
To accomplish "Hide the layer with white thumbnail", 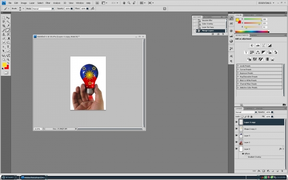I will coord(236,149).
